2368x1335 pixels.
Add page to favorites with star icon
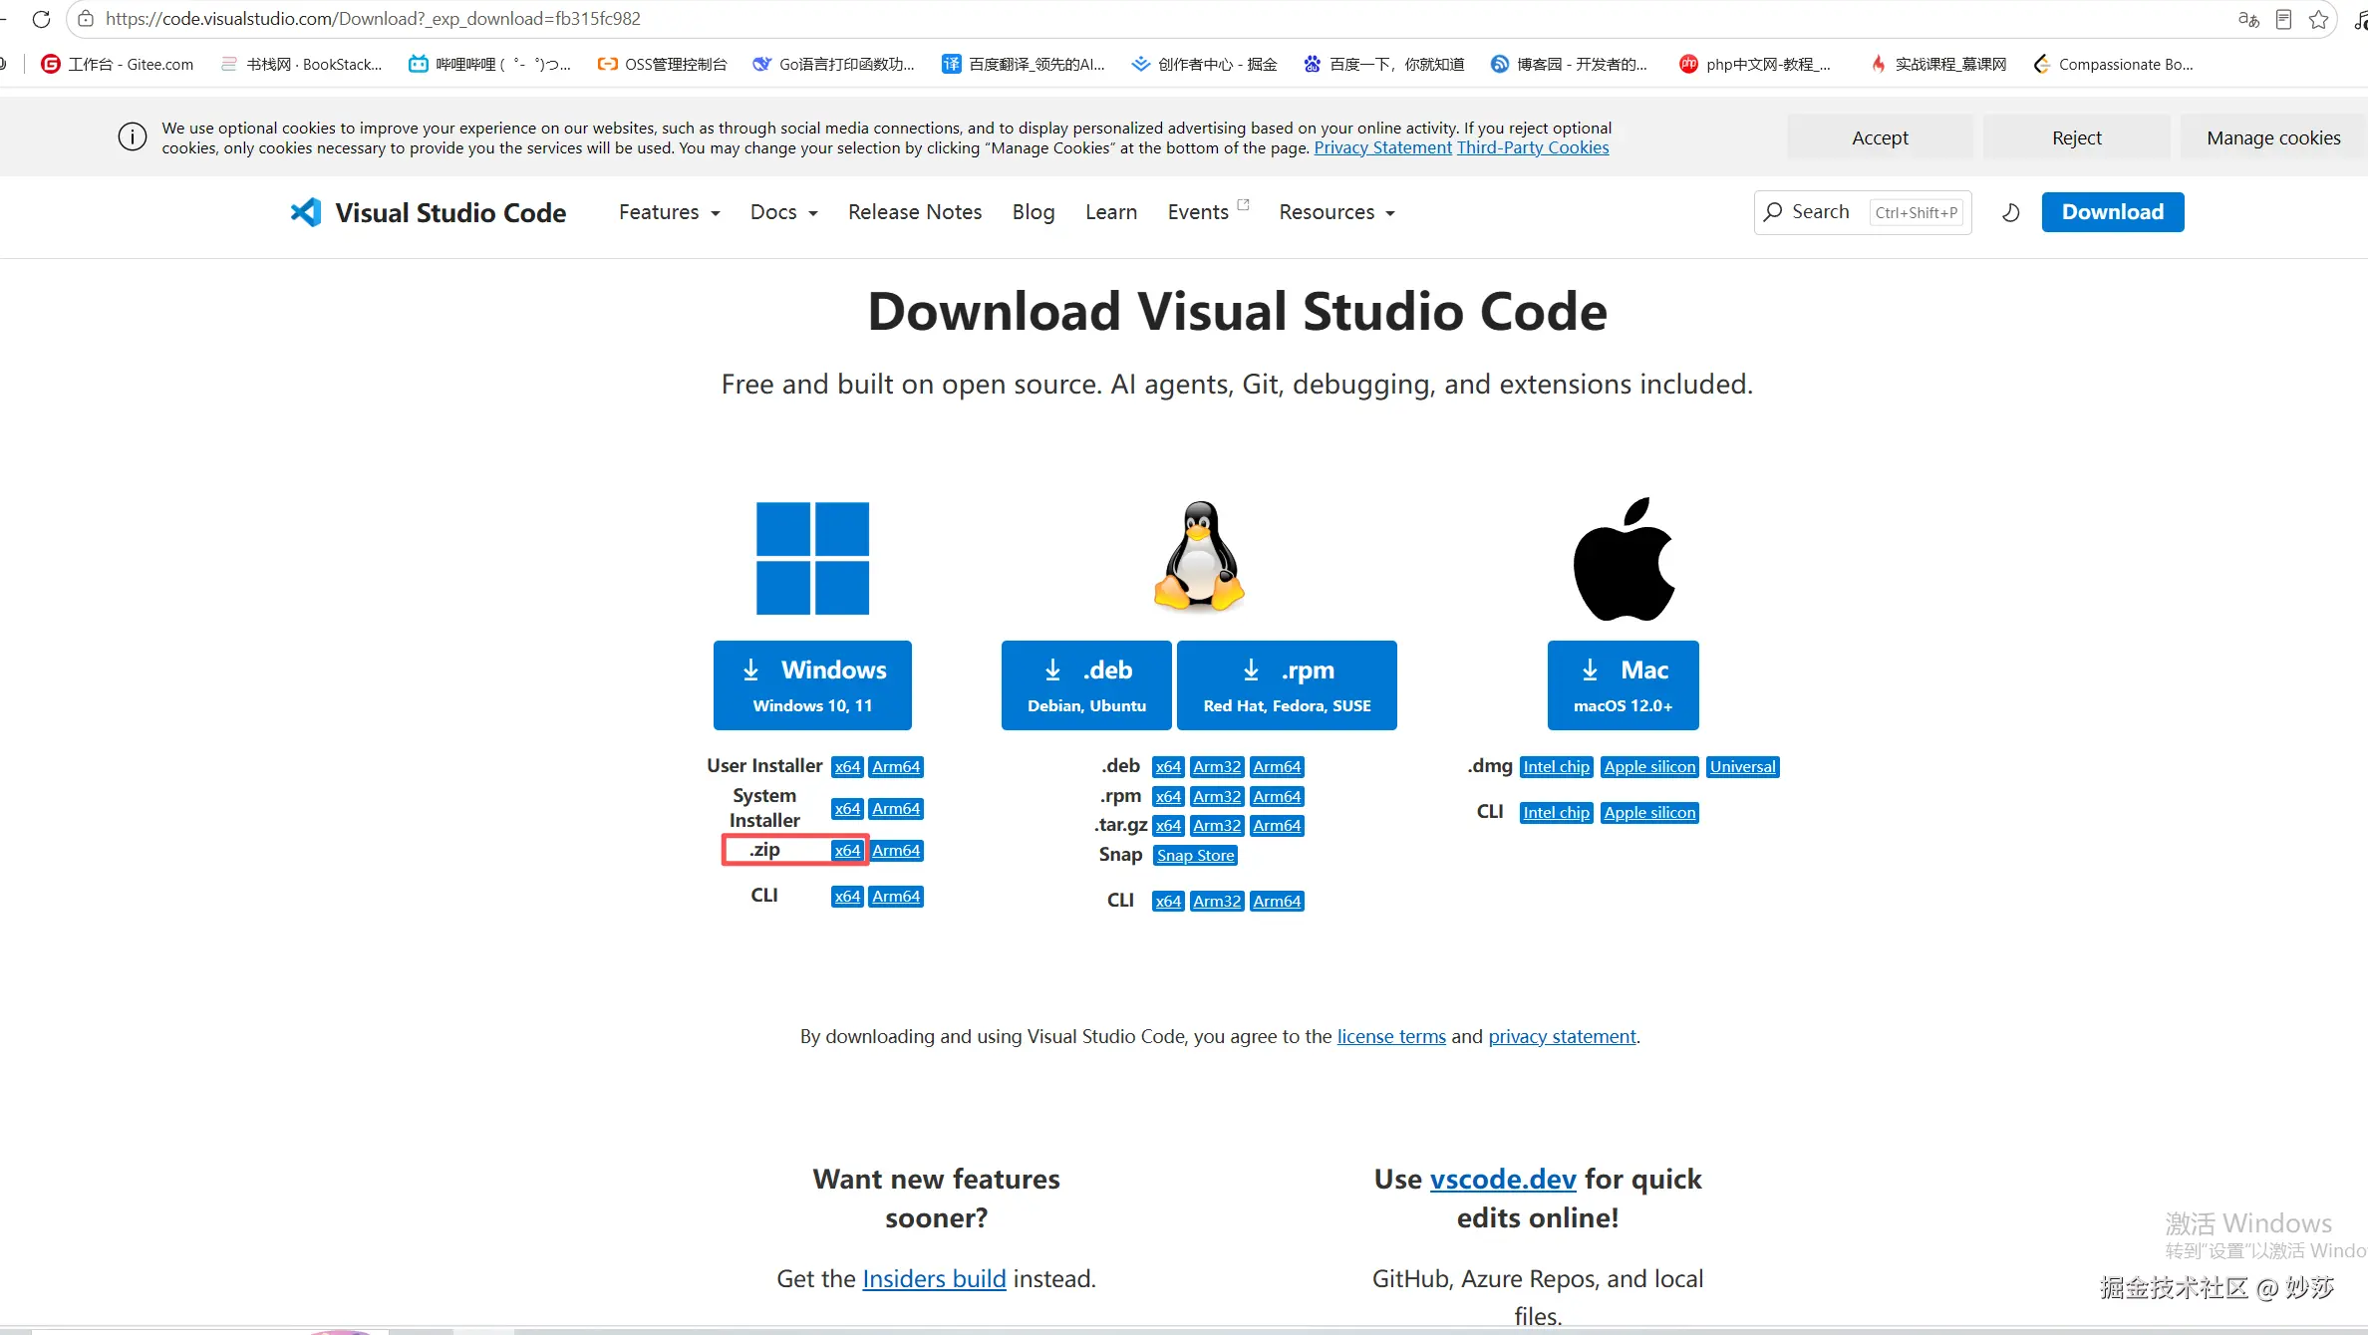pos(2318,19)
